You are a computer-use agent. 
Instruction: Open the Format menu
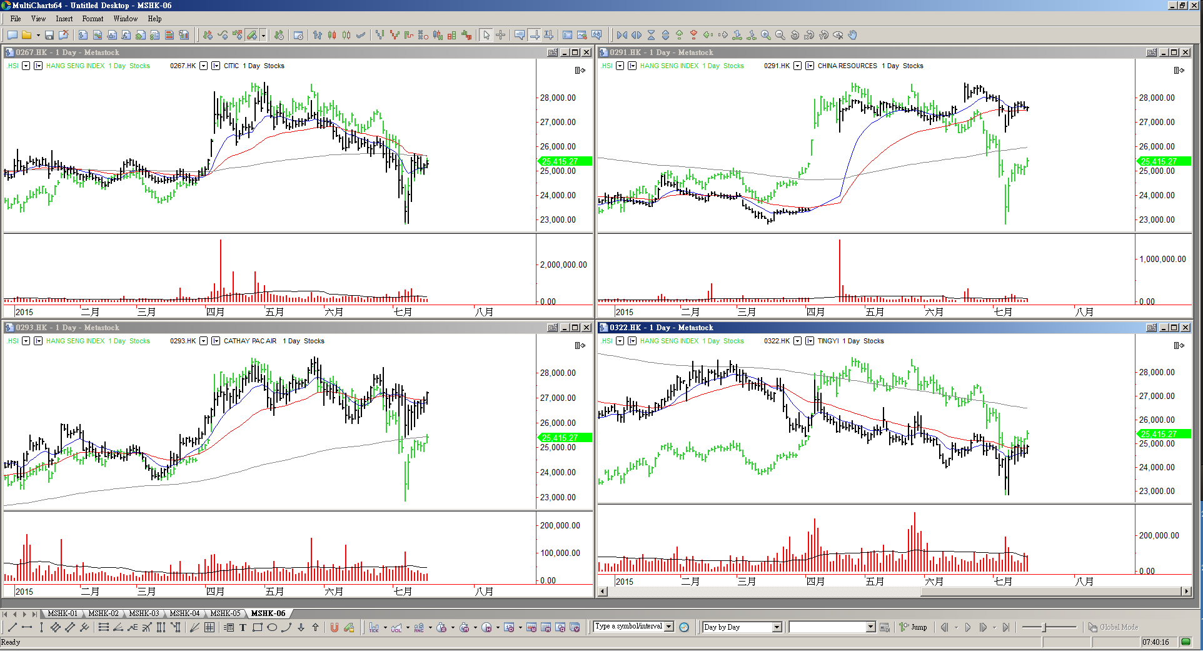(x=93, y=19)
